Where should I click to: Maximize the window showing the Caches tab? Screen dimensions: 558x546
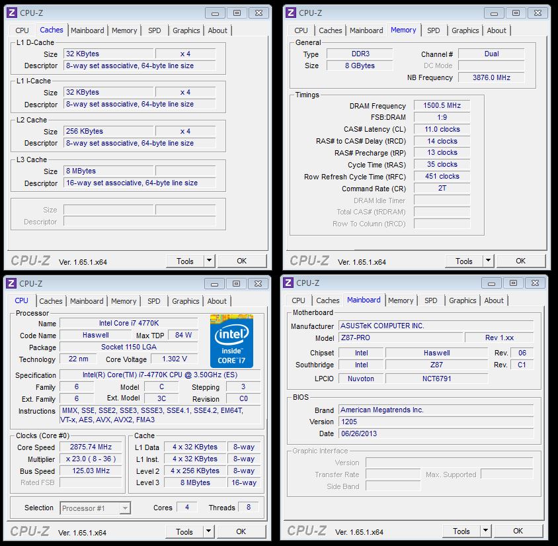237,13
